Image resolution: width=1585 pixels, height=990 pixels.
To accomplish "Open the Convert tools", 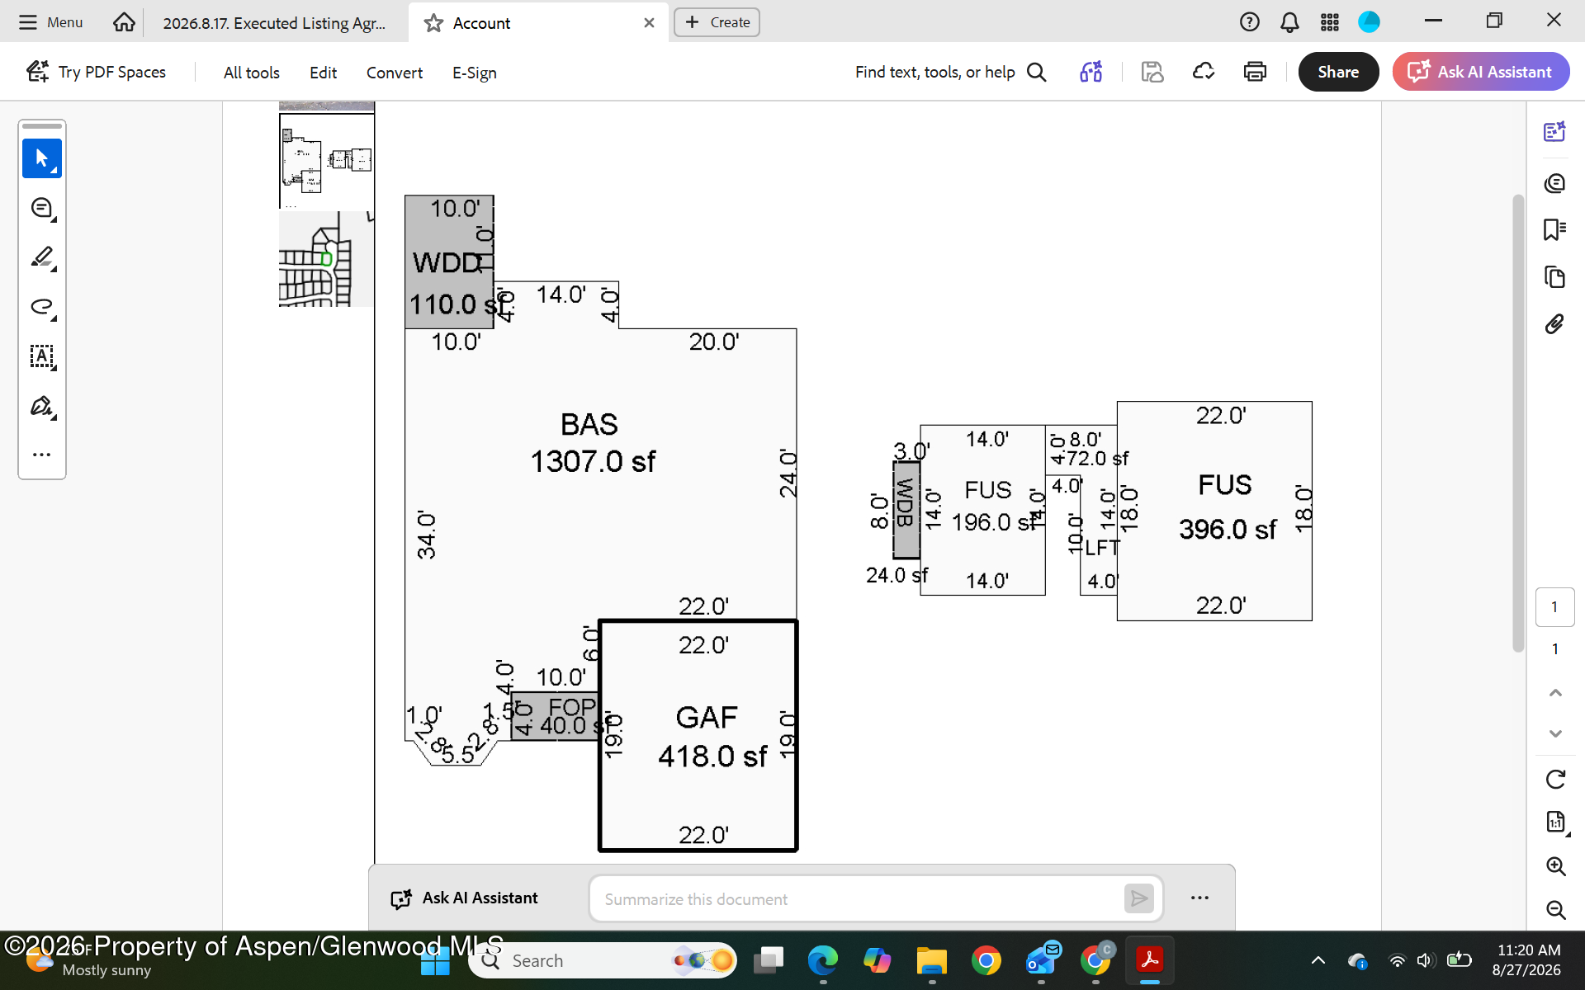I will click(x=395, y=73).
